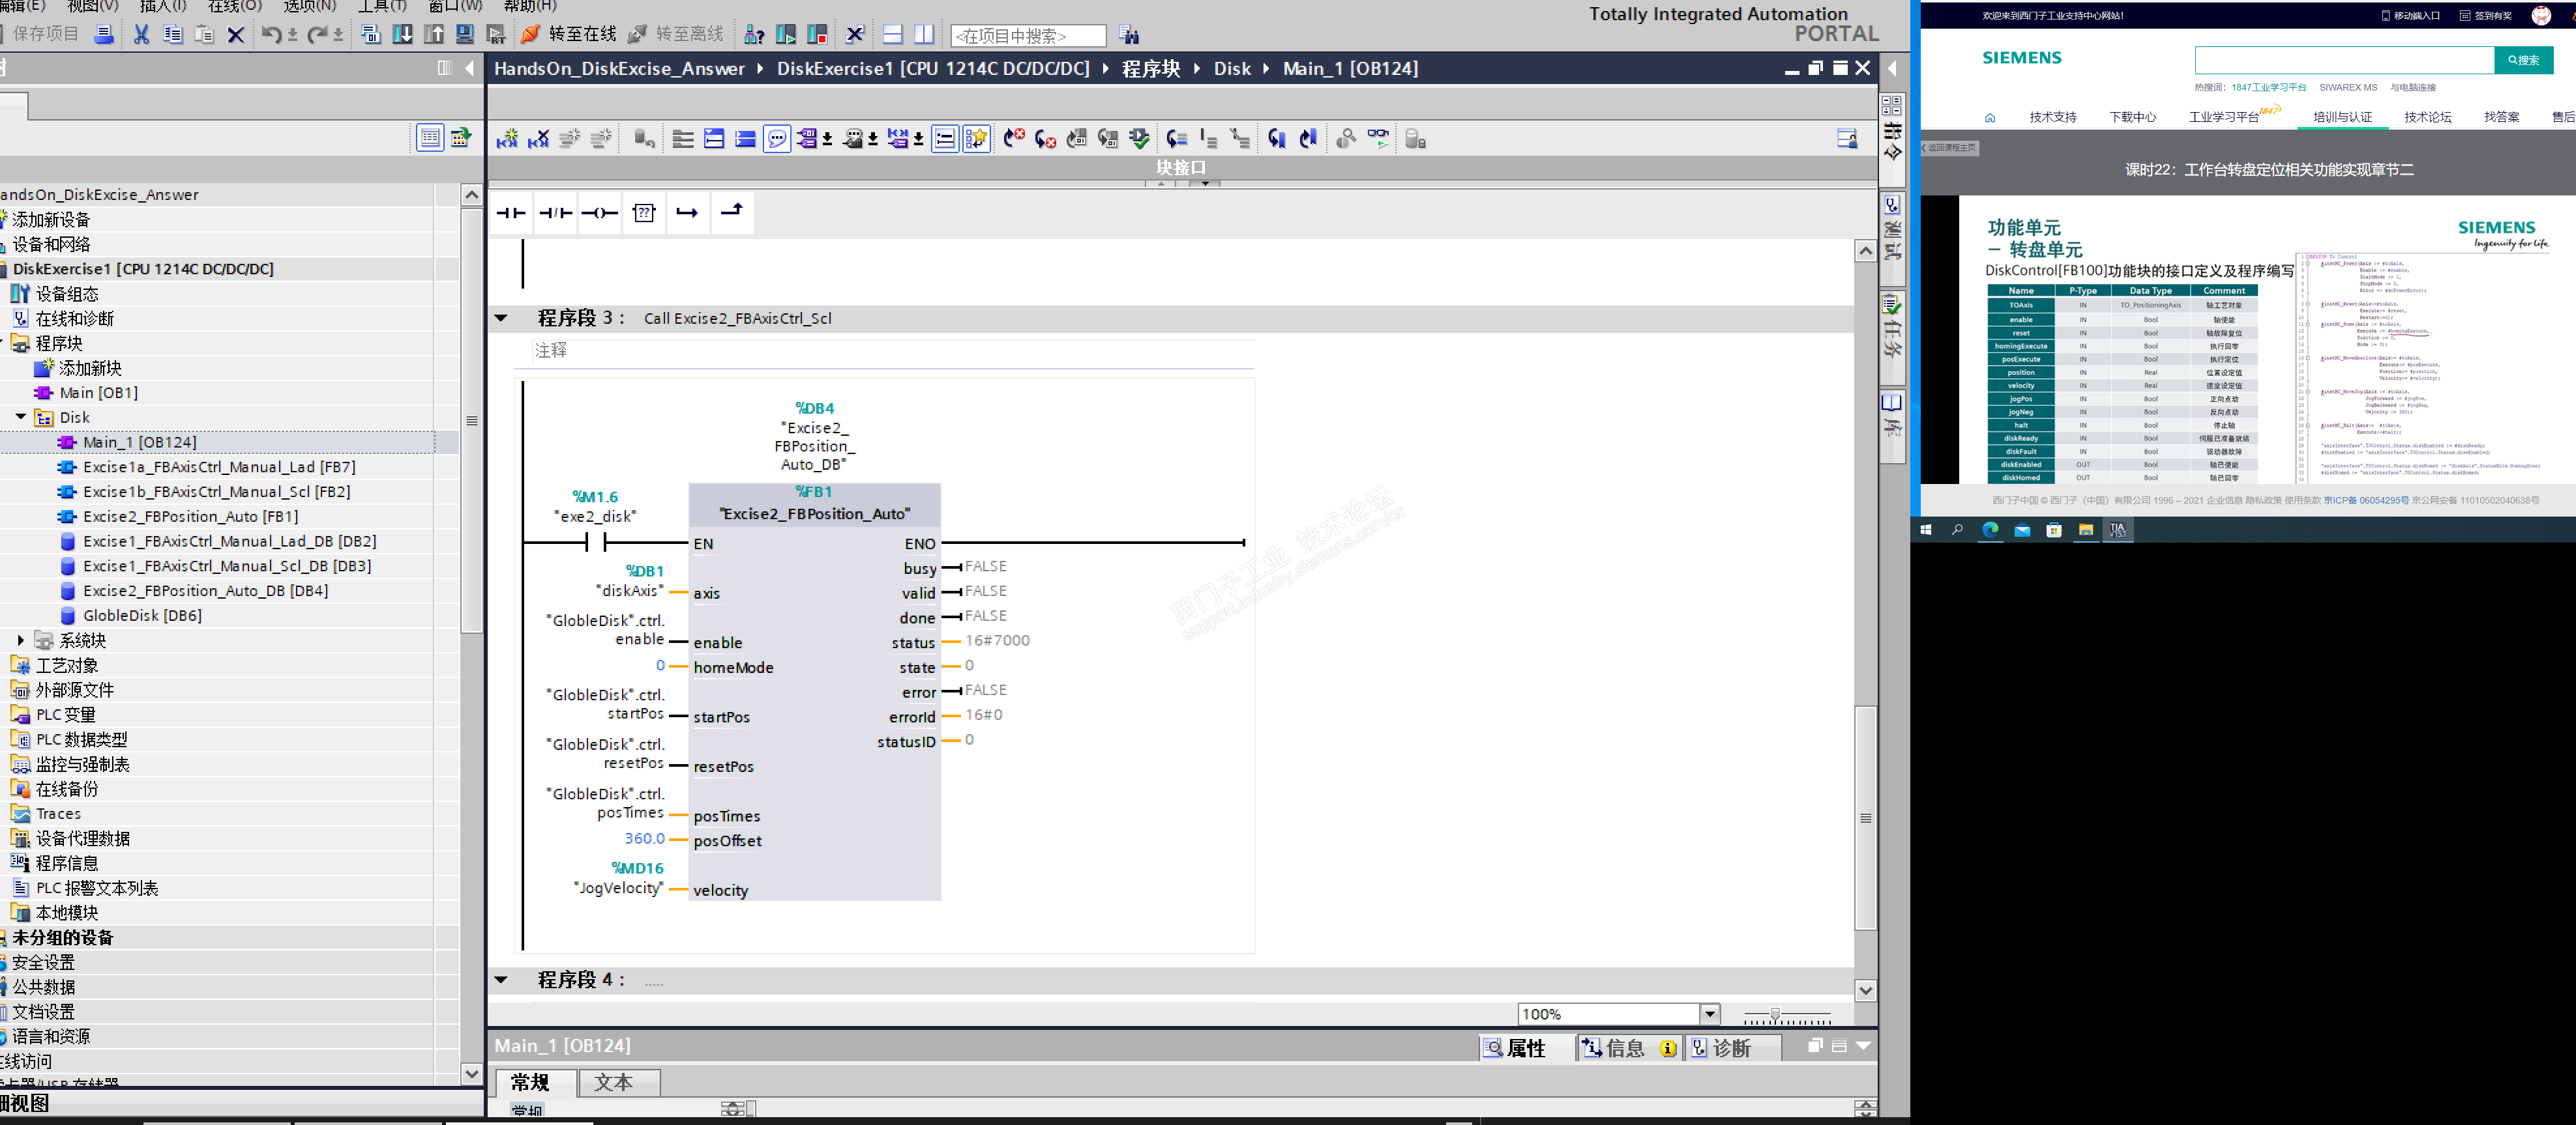Switch to the 文本 tab
Viewport: 2576px width, 1125px height.
pyautogui.click(x=612, y=1082)
